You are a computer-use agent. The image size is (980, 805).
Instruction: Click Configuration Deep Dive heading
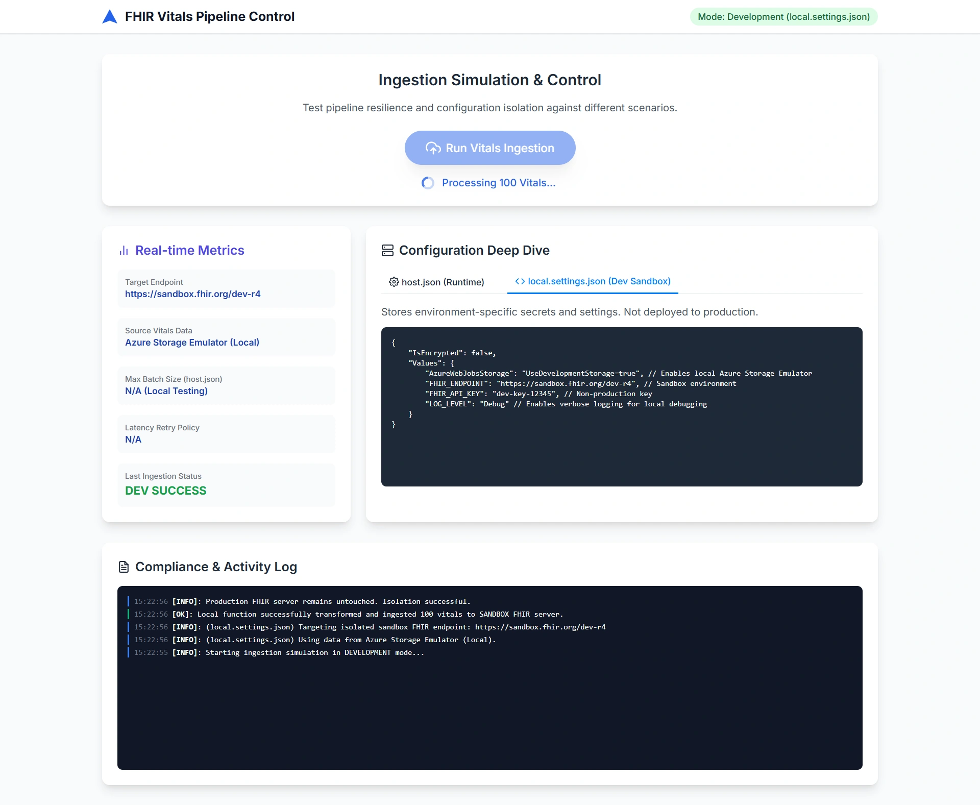(474, 250)
